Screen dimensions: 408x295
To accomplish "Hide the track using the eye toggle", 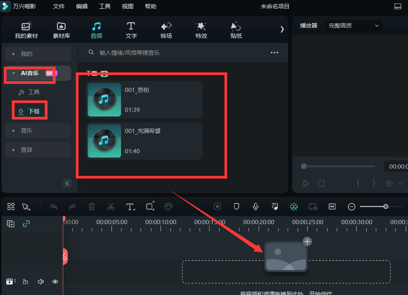I will (x=55, y=282).
